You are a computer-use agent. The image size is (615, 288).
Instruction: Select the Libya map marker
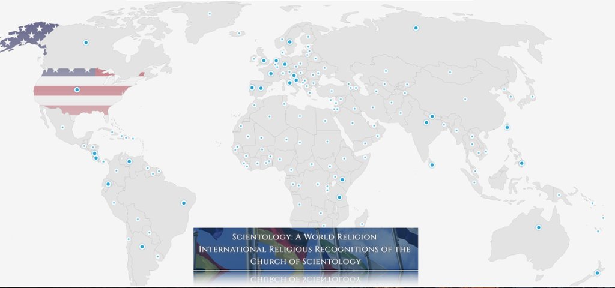[300, 116]
